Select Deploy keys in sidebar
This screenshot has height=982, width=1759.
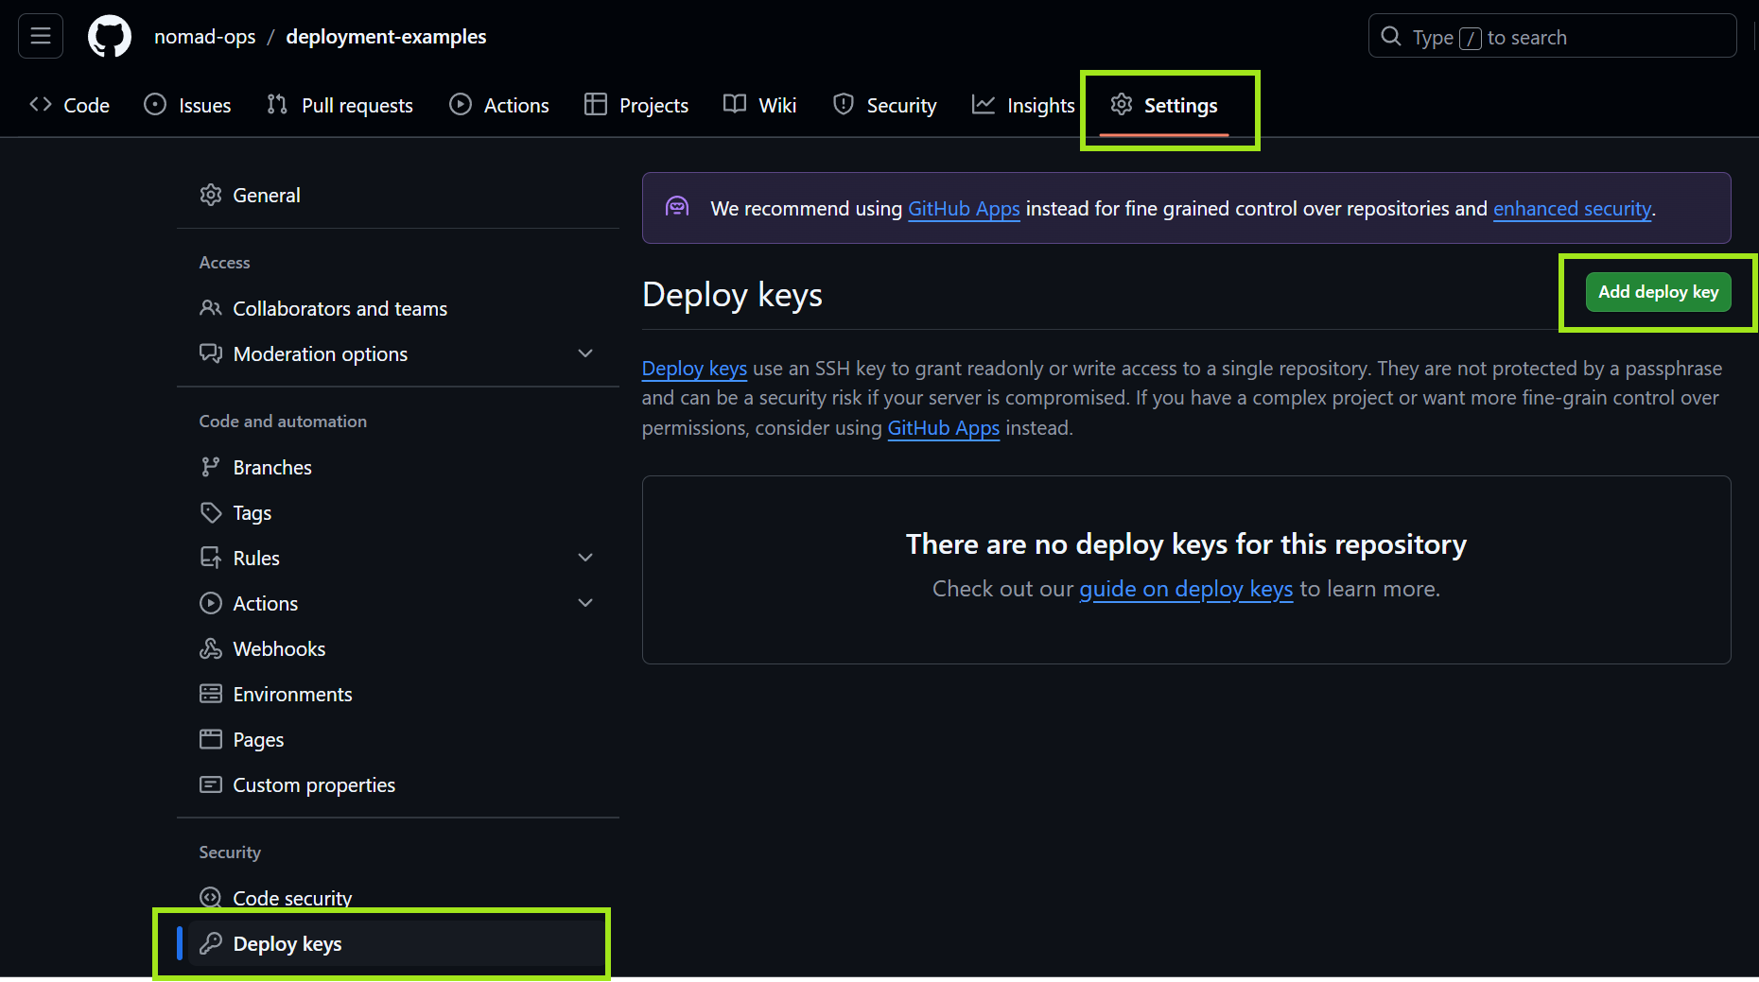(397, 943)
